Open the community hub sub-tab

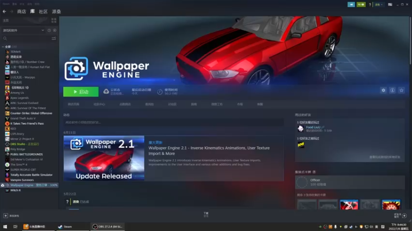pos(99,104)
